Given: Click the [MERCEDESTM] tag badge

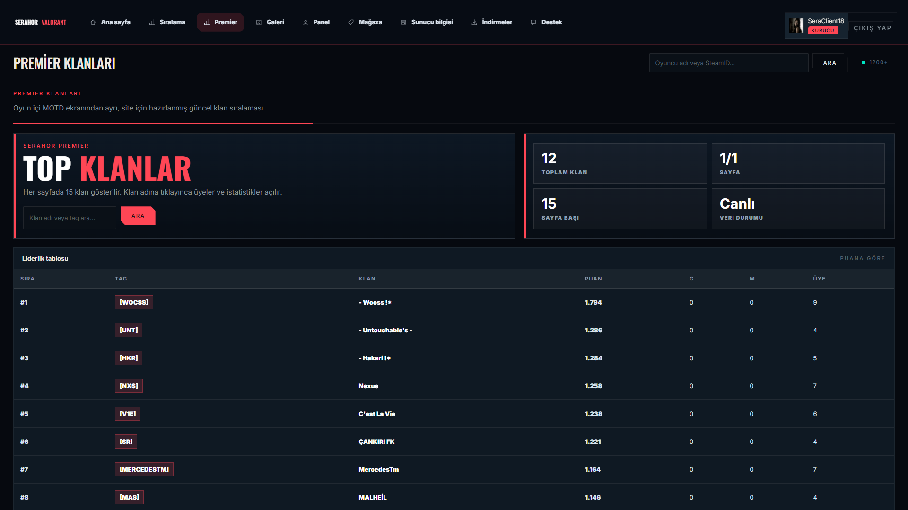Looking at the screenshot, I should click(144, 469).
